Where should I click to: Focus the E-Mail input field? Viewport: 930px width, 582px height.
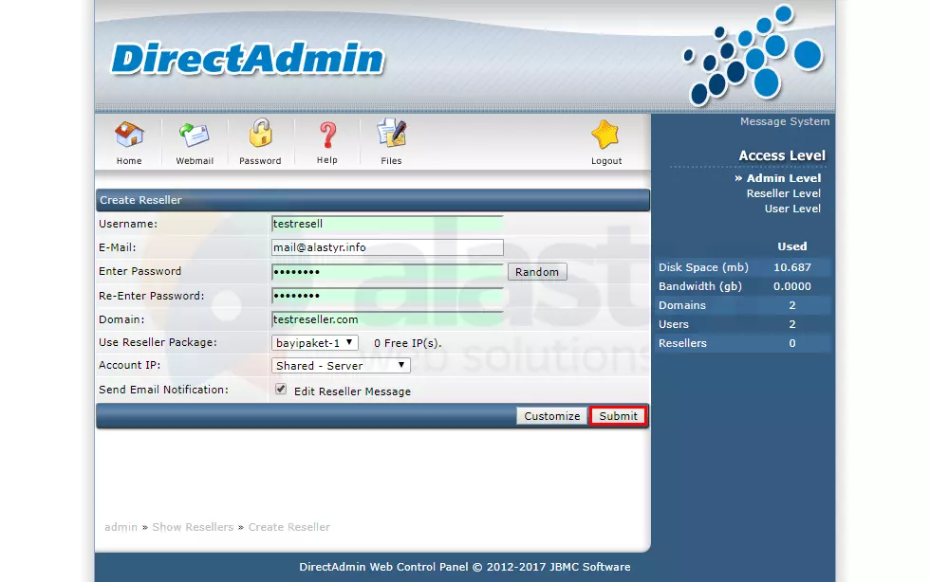click(x=387, y=247)
